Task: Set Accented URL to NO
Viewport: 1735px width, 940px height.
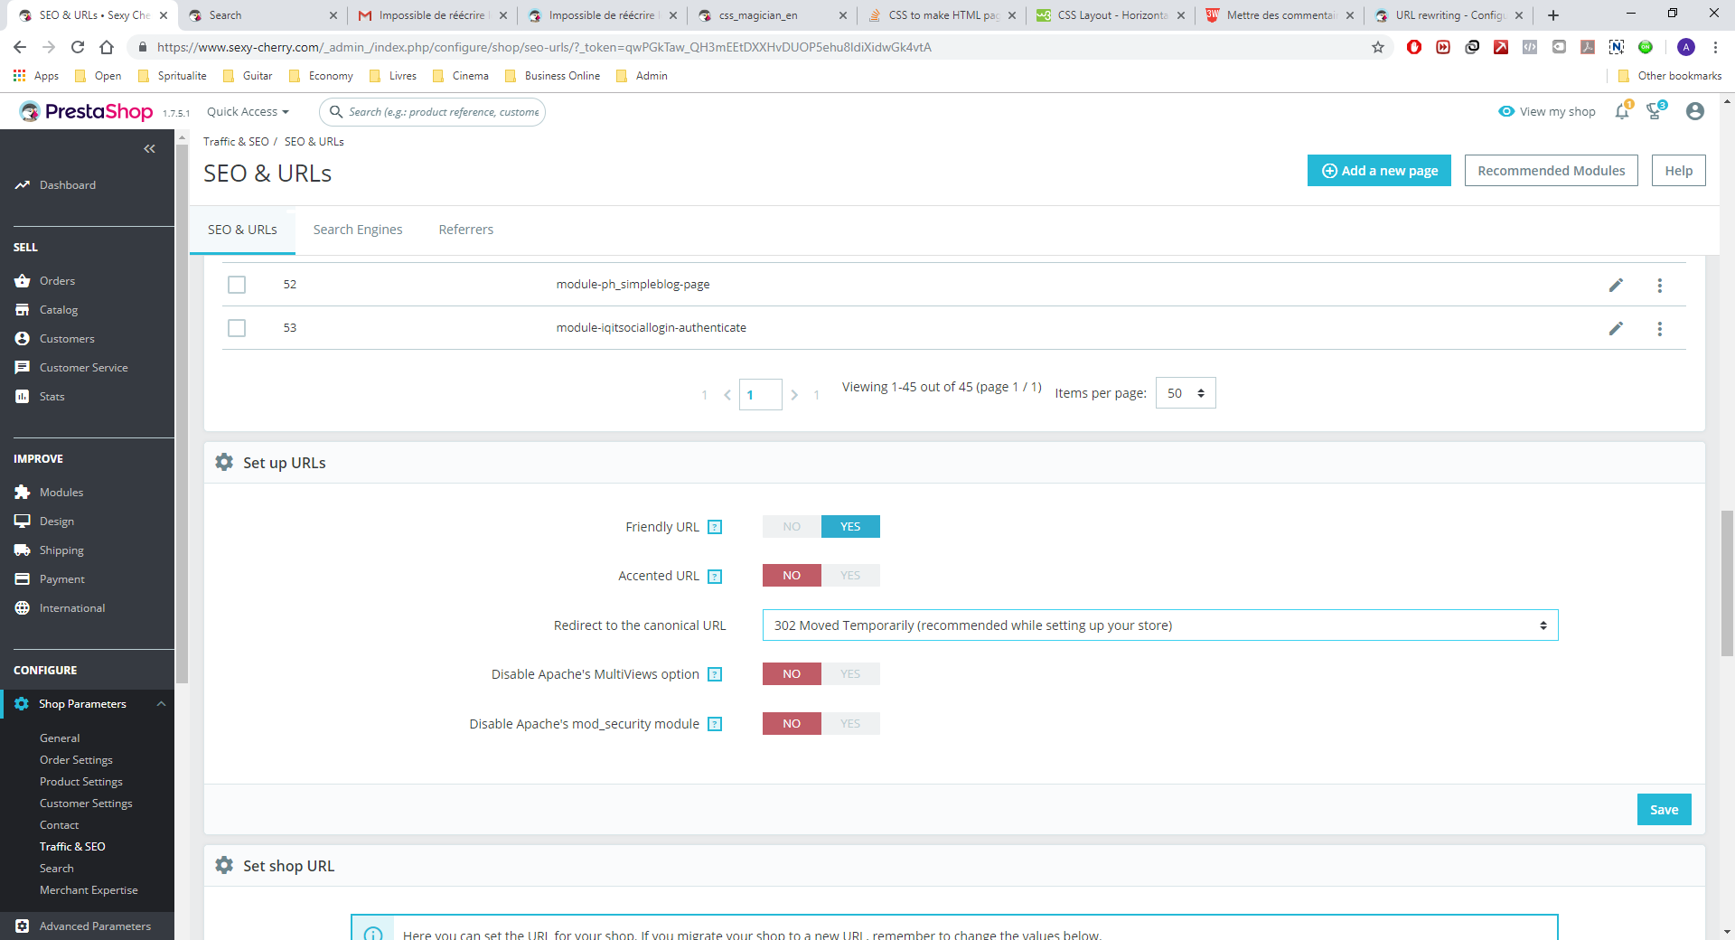Action: [792, 576]
